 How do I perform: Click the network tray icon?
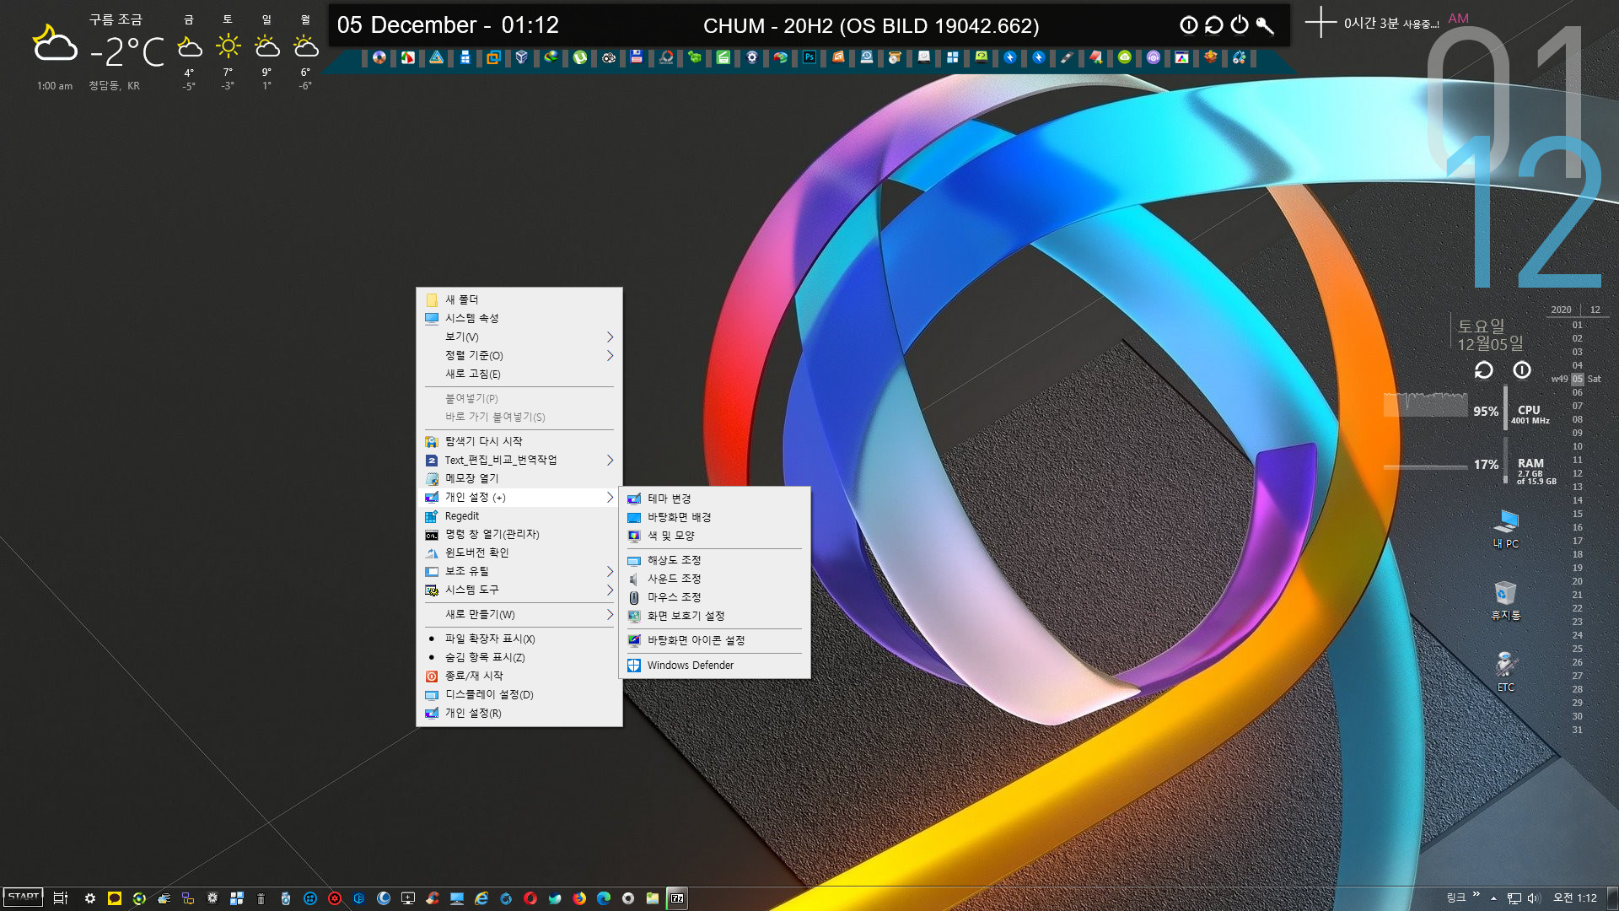1514,898
